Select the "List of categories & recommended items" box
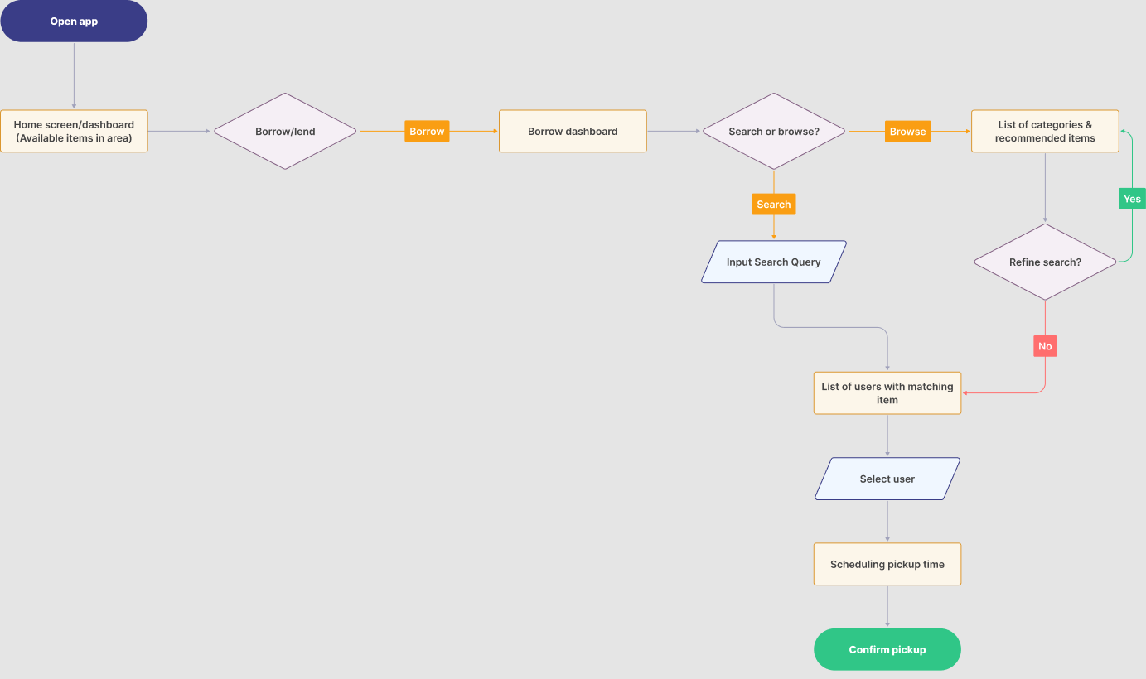1146x679 pixels. tap(1045, 132)
